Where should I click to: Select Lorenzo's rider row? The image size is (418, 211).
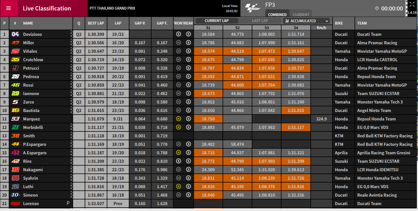209,203
